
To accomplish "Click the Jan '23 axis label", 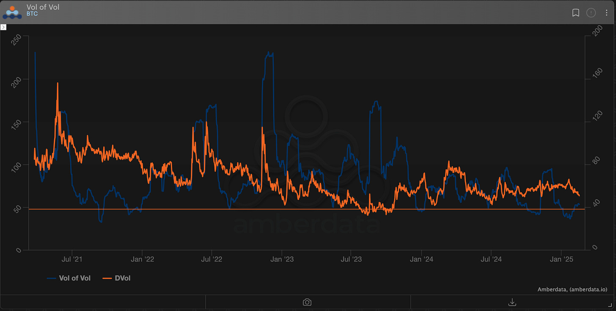I will click(282, 259).
